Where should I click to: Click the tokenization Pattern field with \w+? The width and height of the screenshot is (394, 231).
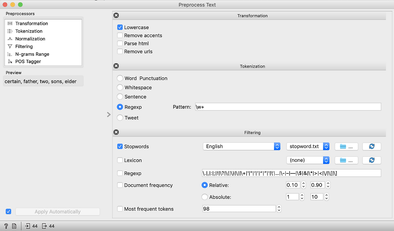point(288,107)
